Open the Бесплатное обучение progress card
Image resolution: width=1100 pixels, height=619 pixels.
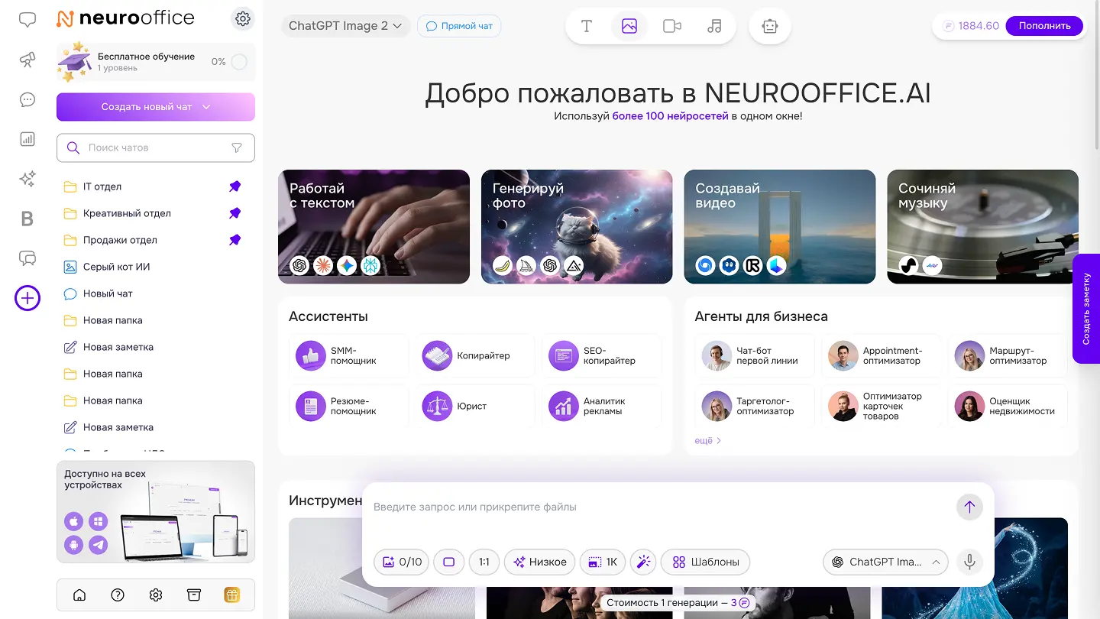point(156,62)
